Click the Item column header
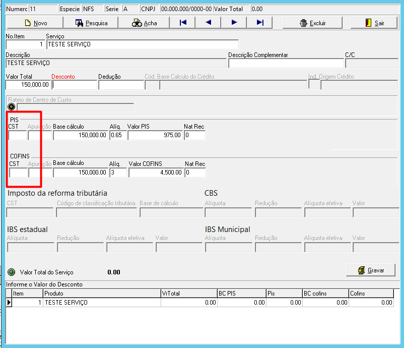 coord(28,294)
